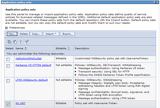Image resolution: width=160 pixels, height=108 pixels.
Task: Open the Import dropdown menu
Action: tap(51, 34)
